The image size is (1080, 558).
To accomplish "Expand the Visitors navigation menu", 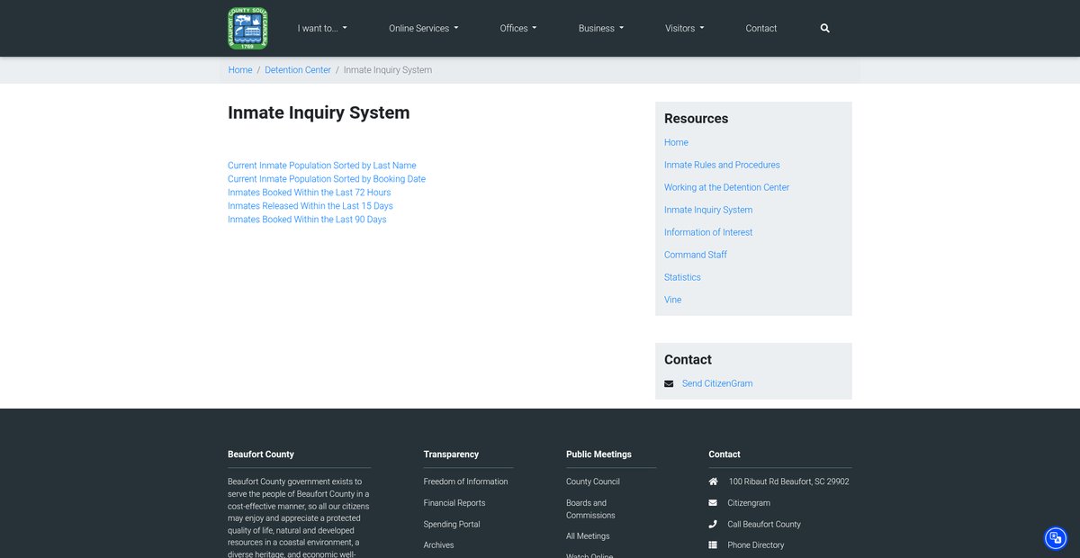I will pyautogui.click(x=684, y=29).
